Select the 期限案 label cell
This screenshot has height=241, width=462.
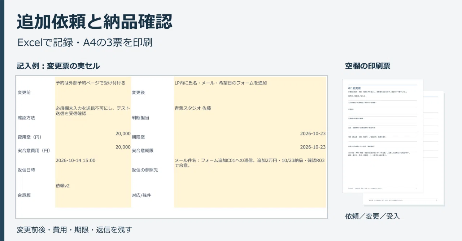138,137
